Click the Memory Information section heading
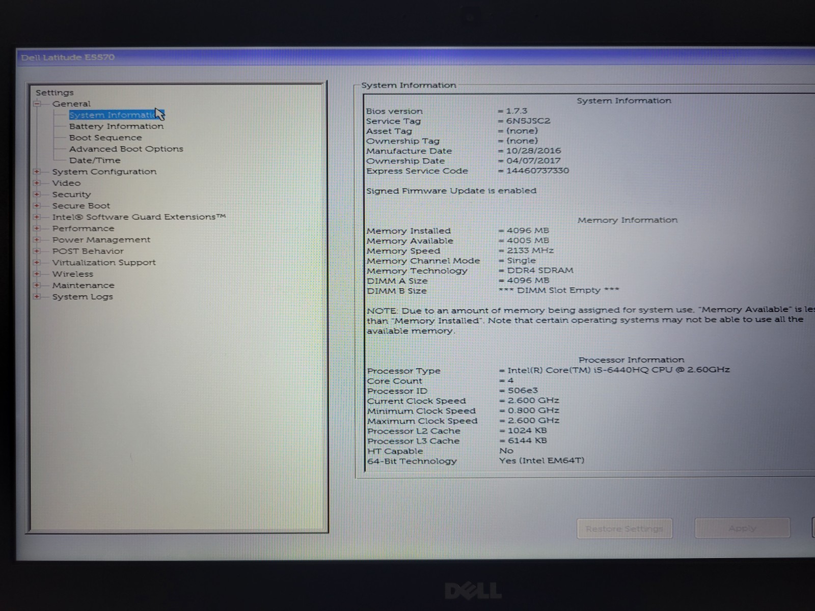Image resolution: width=815 pixels, height=611 pixels. click(628, 220)
